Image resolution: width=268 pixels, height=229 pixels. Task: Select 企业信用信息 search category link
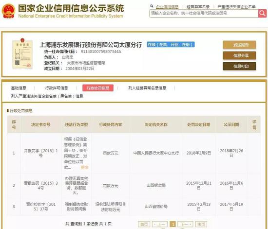point(167,7)
